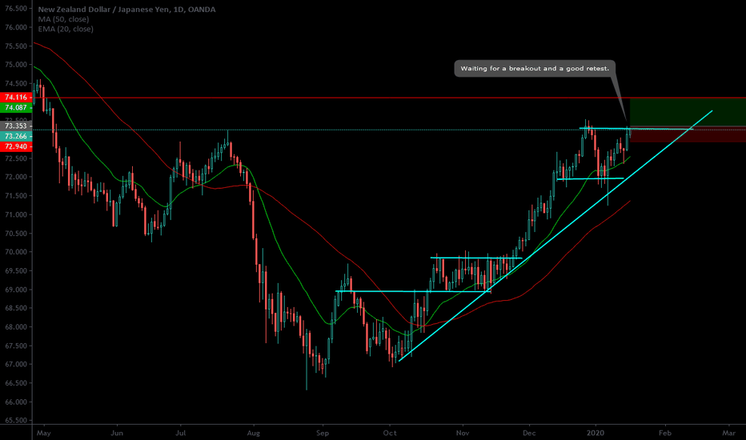
Task: Click the 76.500 tick on the price axis
Action: click(x=16, y=8)
